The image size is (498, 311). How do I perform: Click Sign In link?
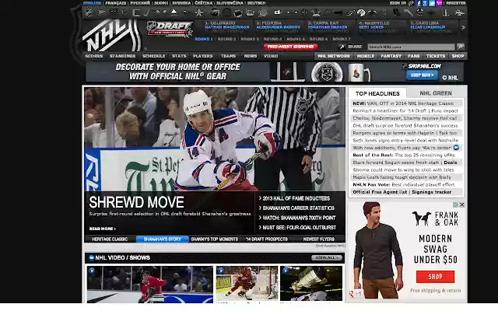[398, 3]
